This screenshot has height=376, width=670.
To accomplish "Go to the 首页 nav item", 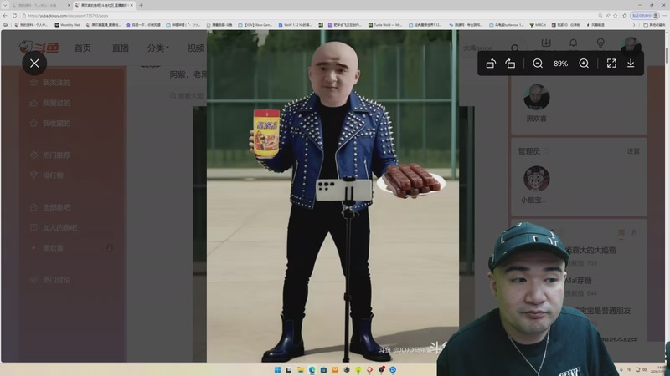I will tap(83, 48).
